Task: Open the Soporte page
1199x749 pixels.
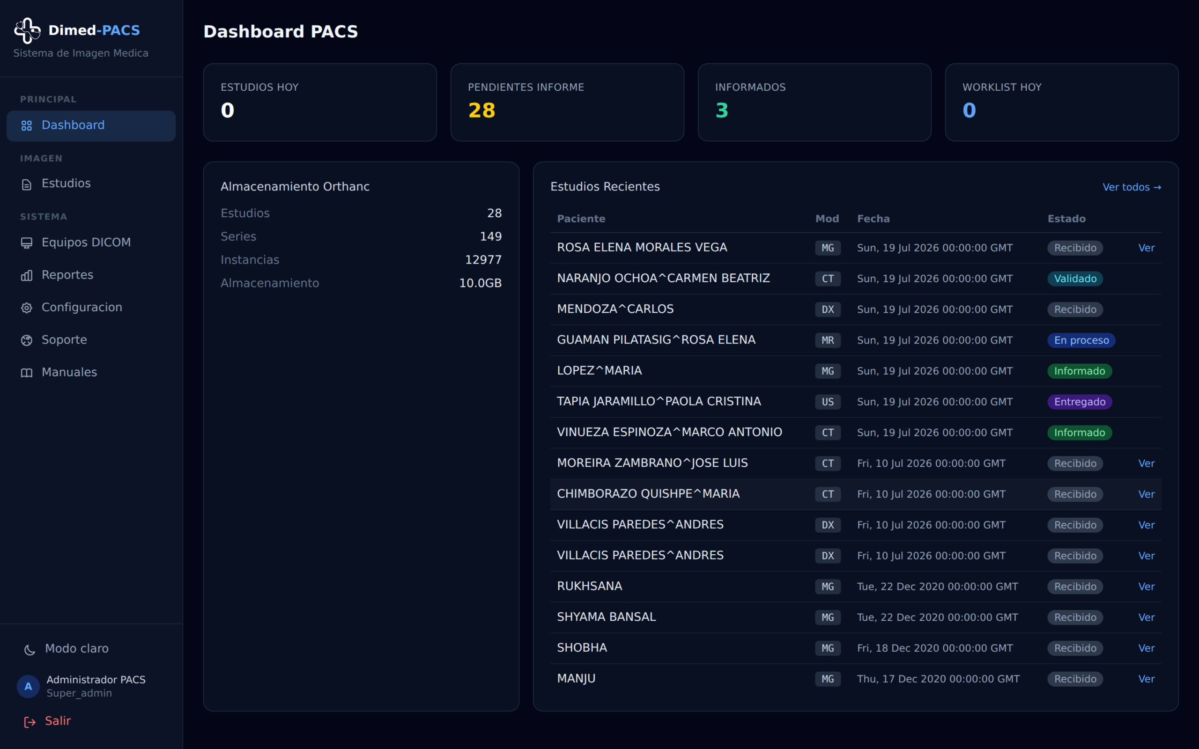Action: coord(91,340)
